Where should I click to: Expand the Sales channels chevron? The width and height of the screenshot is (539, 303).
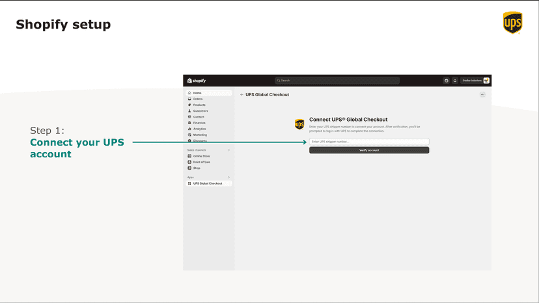pos(229,150)
